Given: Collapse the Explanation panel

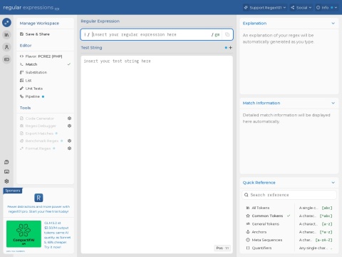Looking at the screenshot, I should [333, 24].
